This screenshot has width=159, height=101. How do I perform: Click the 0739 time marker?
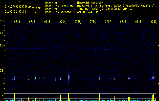tap(138, 22)
